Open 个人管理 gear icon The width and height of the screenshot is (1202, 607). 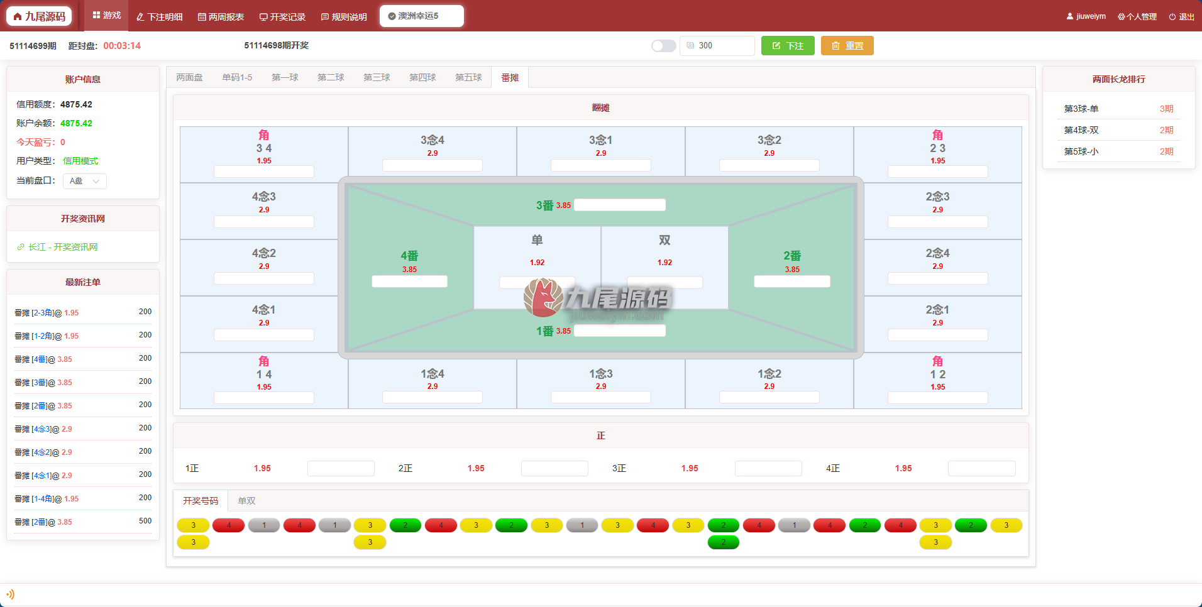tap(1121, 17)
